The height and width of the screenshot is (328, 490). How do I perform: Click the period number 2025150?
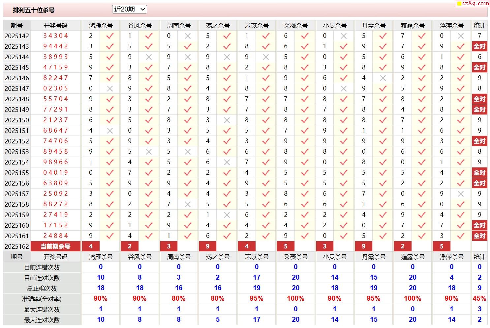pyautogui.click(x=17, y=120)
